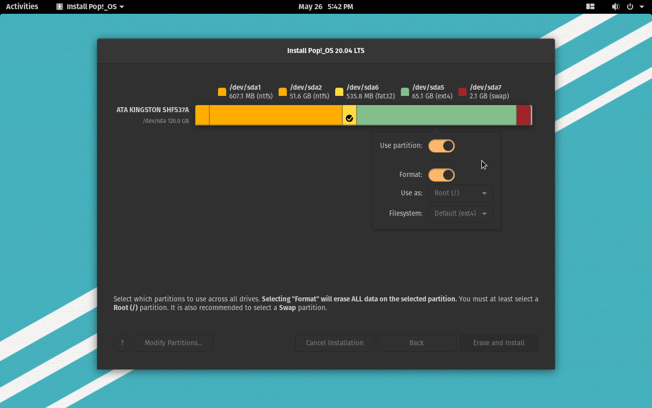Click the /dev/sda5 green legend swatch
Viewport: 652px width, 408px height.
pos(405,92)
